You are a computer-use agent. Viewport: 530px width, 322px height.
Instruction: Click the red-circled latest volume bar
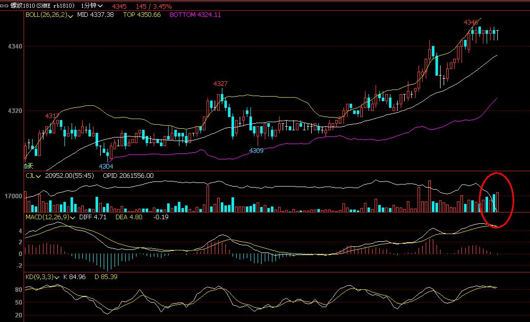(497, 202)
